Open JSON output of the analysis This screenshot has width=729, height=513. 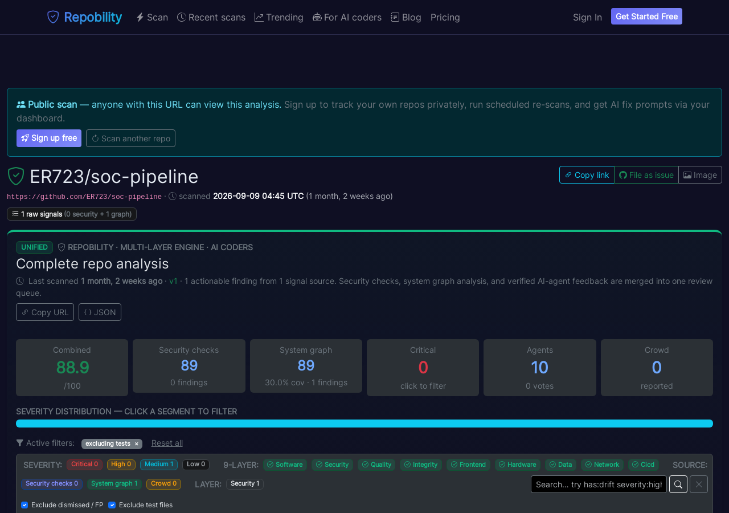pyautogui.click(x=100, y=312)
